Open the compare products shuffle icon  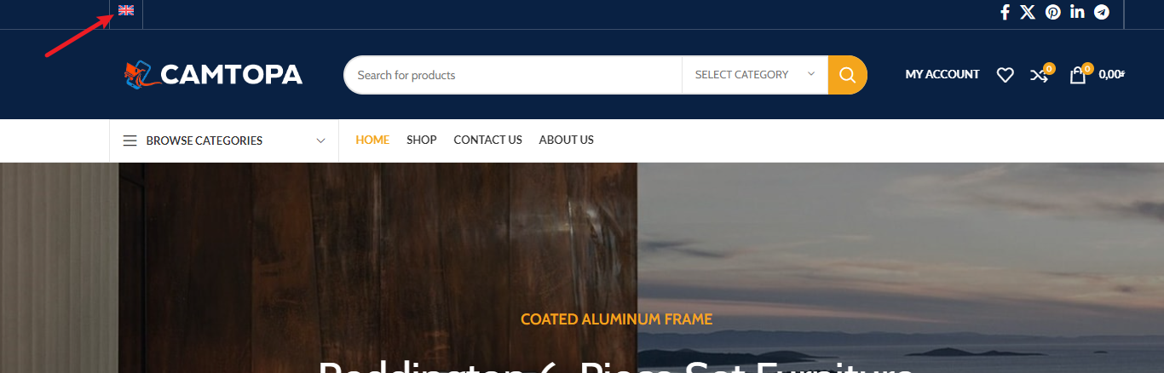click(1039, 75)
